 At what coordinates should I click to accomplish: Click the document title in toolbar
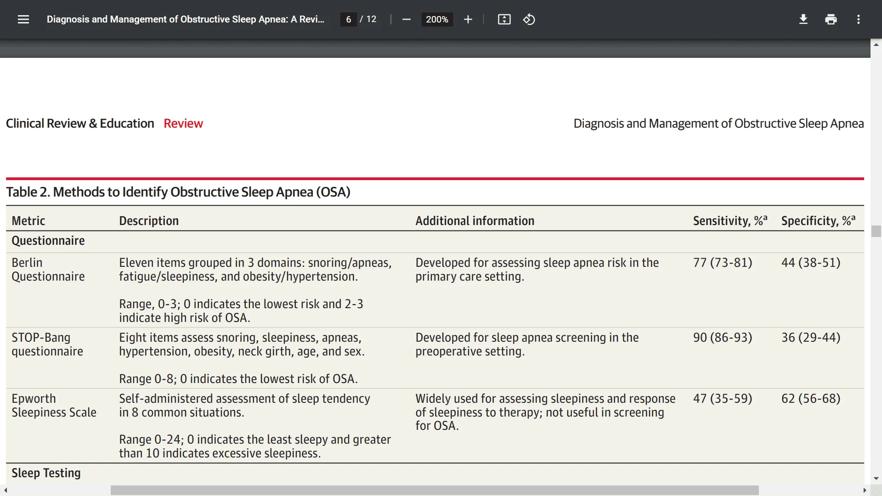pyautogui.click(x=186, y=19)
